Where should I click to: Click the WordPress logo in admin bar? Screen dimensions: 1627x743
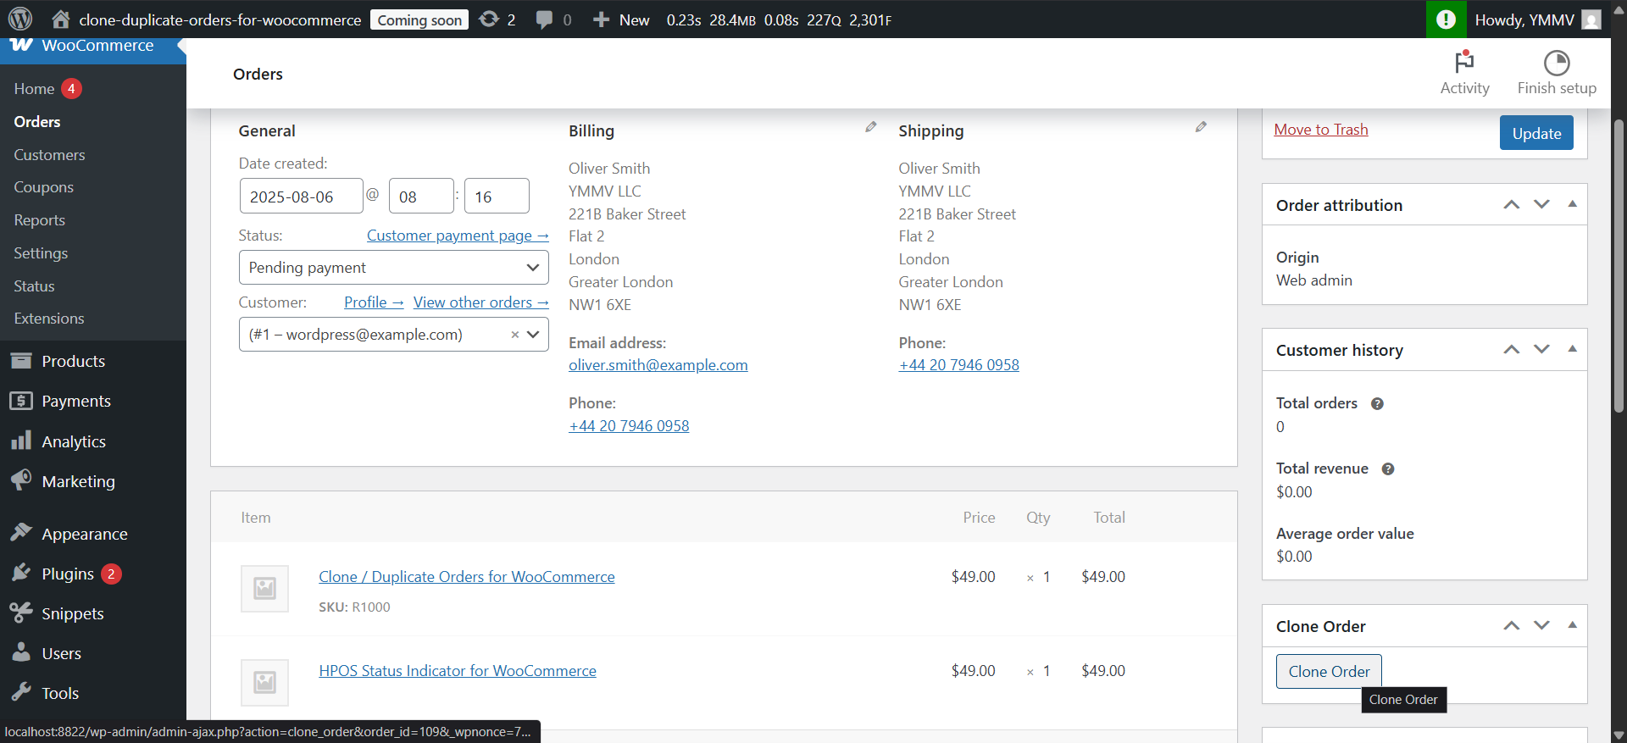[19, 19]
